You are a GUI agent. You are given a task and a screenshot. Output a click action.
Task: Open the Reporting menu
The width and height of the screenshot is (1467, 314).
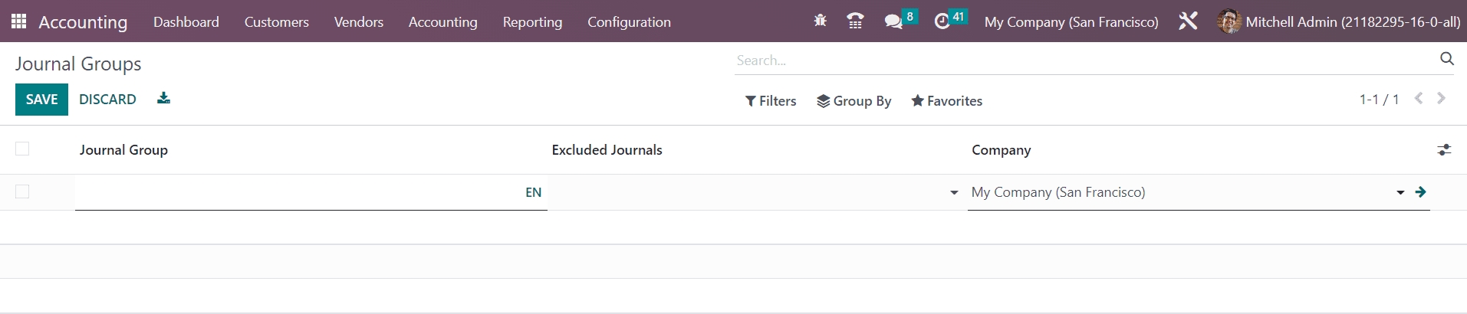click(x=532, y=22)
